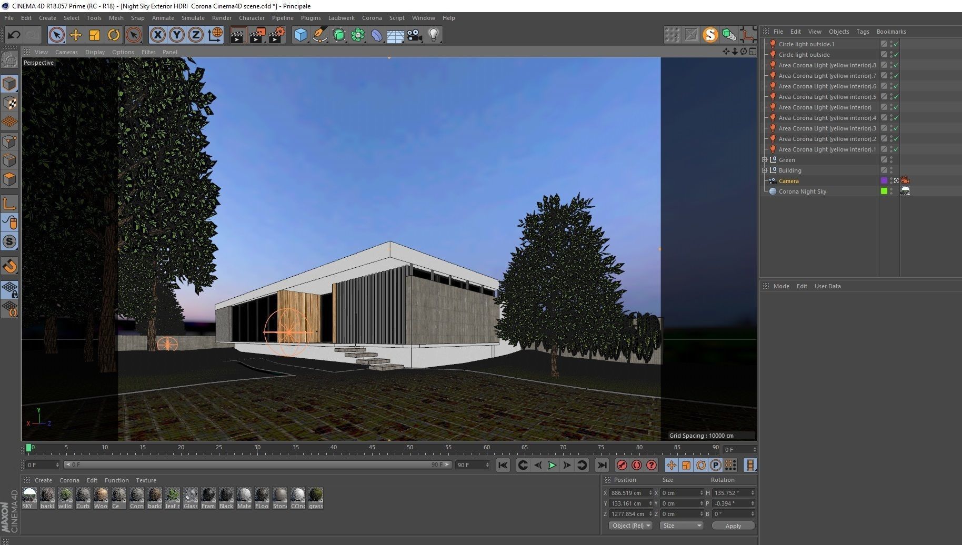Switch to Points mode
Screen dimensions: 962x545
coord(9,142)
